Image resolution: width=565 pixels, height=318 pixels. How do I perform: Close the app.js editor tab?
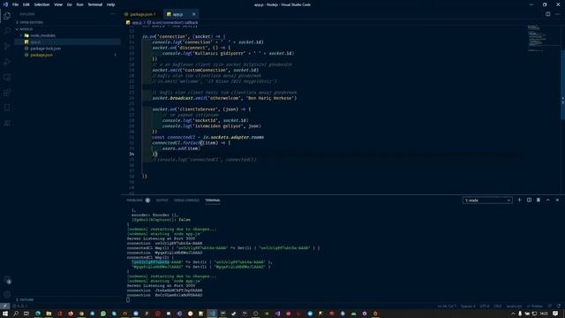click(x=194, y=14)
